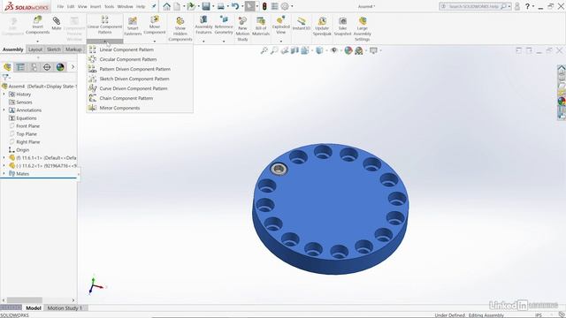Viewport: 566px width, 318px height.
Task: Click PropertyManager tab icon
Action: pyautogui.click(x=20, y=67)
